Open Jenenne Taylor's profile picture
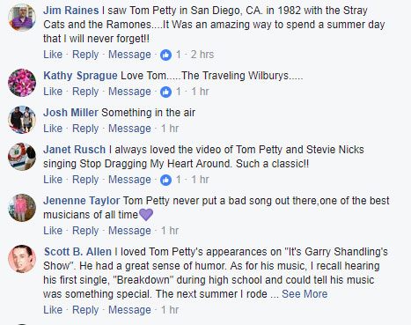This screenshot has width=411, height=325. click(x=22, y=208)
